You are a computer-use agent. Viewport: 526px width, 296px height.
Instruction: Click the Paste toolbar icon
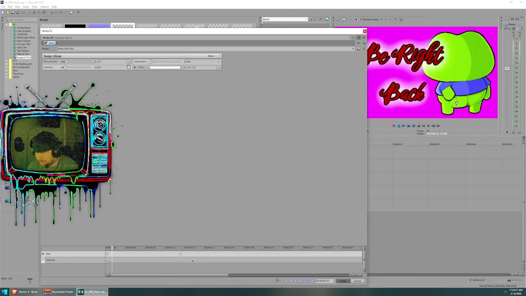pyautogui.click(x=44, y=12)
